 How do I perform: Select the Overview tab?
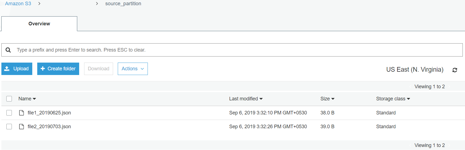click(x=39, y=24)
